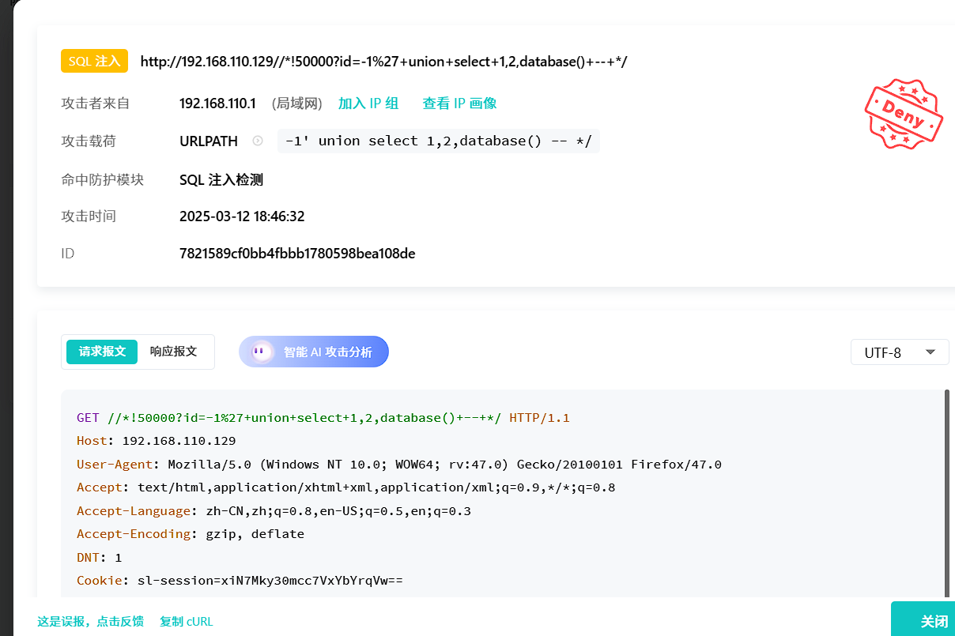Image resolution: width=955 pixels, height=636 pixels.
Task: Click the decoded attack payload code box
Action: 438,141
